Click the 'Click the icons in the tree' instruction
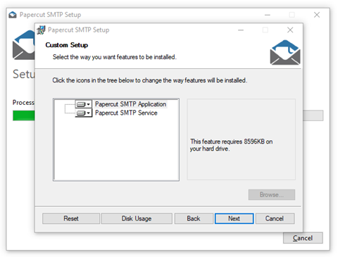The width and height of the screenshot is (338, 257). click(149, 80)
